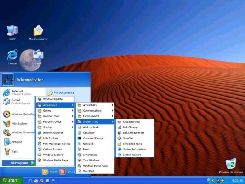Screen dimensions: 245x184
Task: Open Windows Movie Maker from Accessories
Action: point(95,166)
